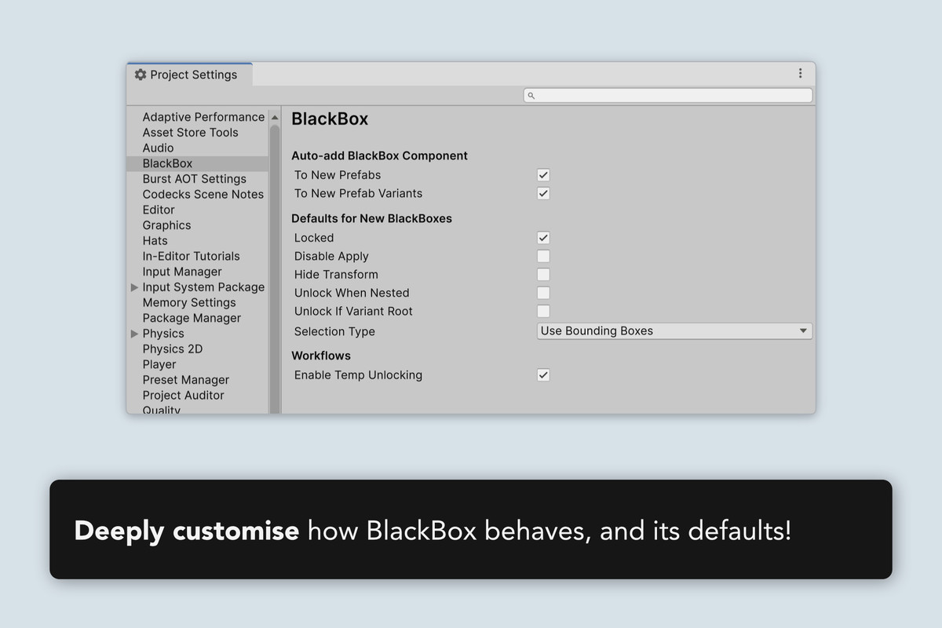Click the search magnifier icon
This screenshot has height=628, width=942.
pyautogui.click(x=531, y=96)
